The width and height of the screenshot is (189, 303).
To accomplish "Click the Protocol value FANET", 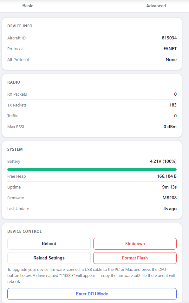I will pos(170,49).
